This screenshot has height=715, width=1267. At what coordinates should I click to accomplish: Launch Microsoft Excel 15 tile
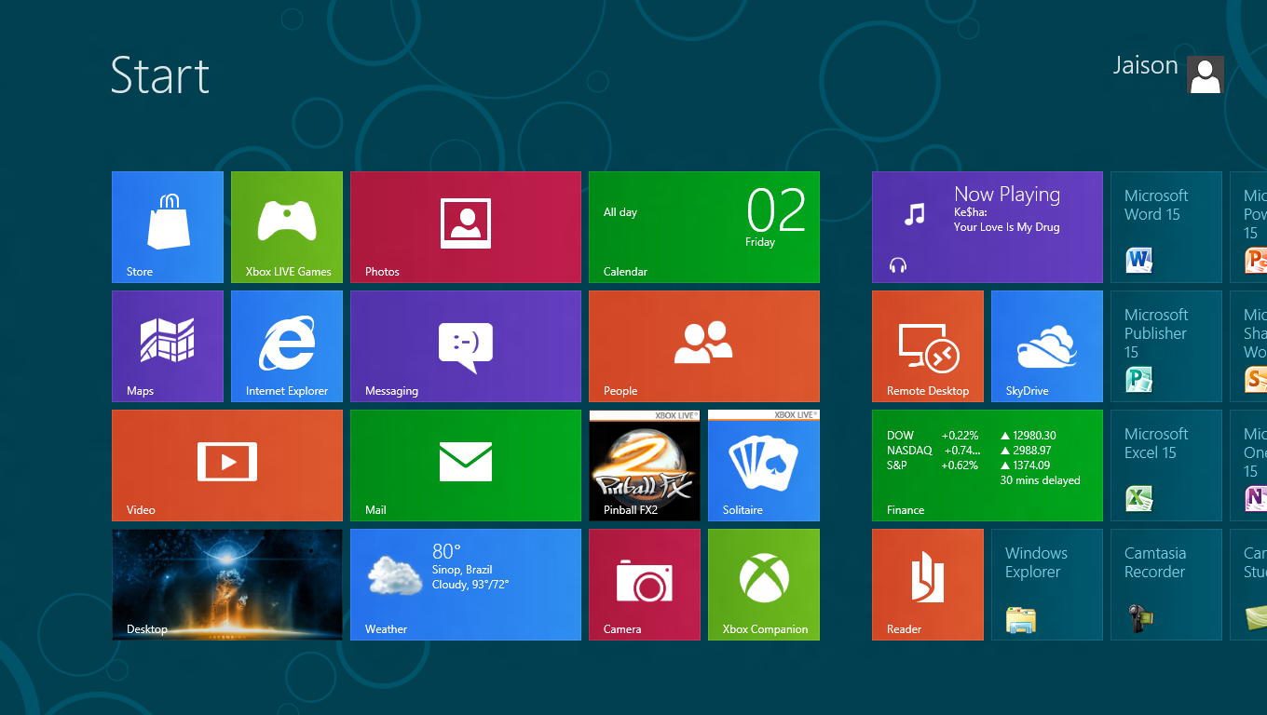(x=1166, y=465)
